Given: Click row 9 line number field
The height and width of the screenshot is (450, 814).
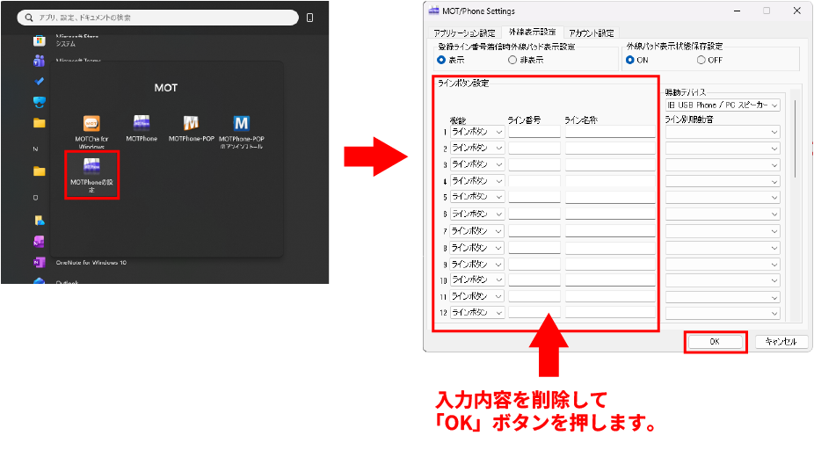Looking at the screenshot, I should coord(534,264).
